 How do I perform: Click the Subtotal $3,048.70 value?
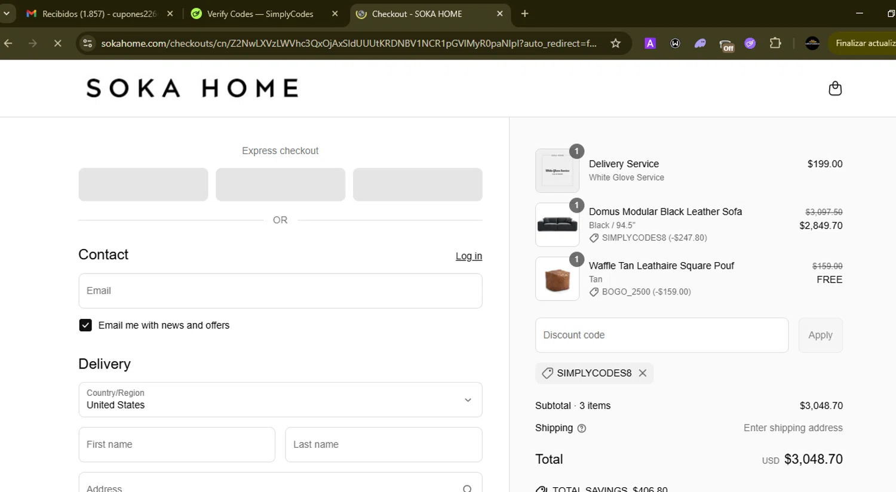[821, 405]
